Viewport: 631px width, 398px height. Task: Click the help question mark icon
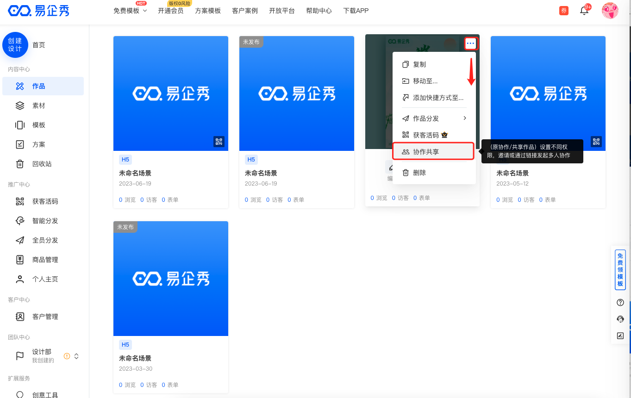tap(620, 302)
